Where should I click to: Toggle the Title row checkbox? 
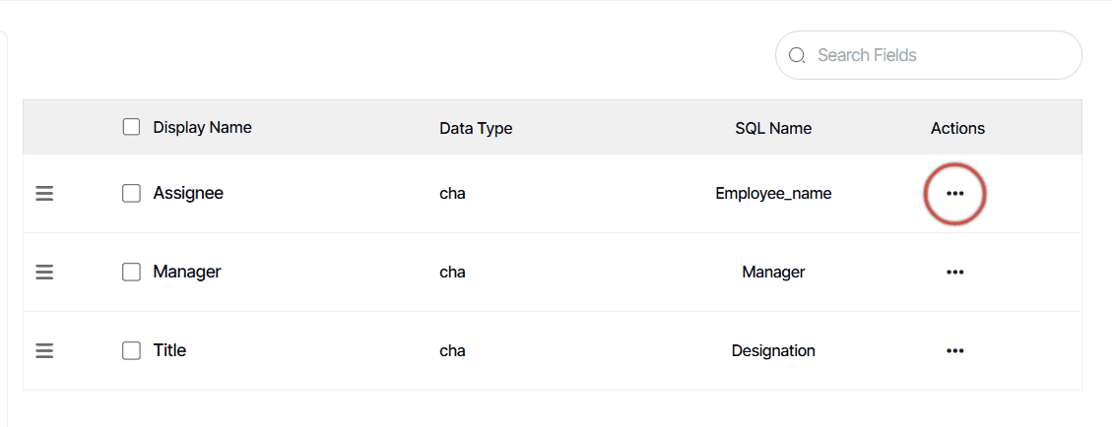[x=131, y=351]
